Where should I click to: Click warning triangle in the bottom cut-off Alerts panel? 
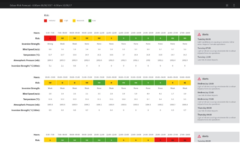pos(199,136)
